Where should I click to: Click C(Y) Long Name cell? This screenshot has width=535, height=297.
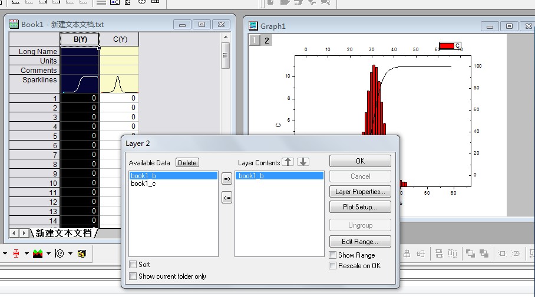click(120, 51)
